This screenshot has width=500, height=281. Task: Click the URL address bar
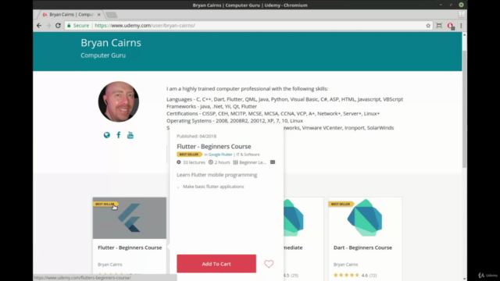(245, 26)
